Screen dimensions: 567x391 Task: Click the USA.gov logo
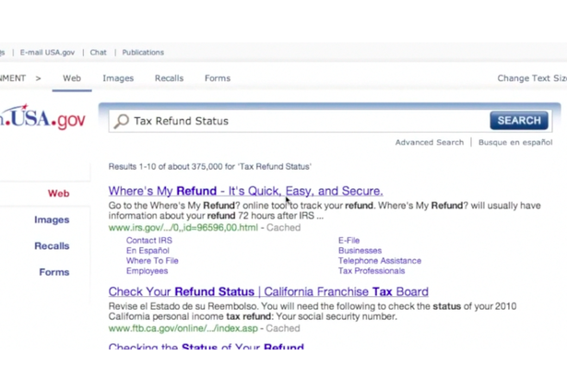(42, 117)
